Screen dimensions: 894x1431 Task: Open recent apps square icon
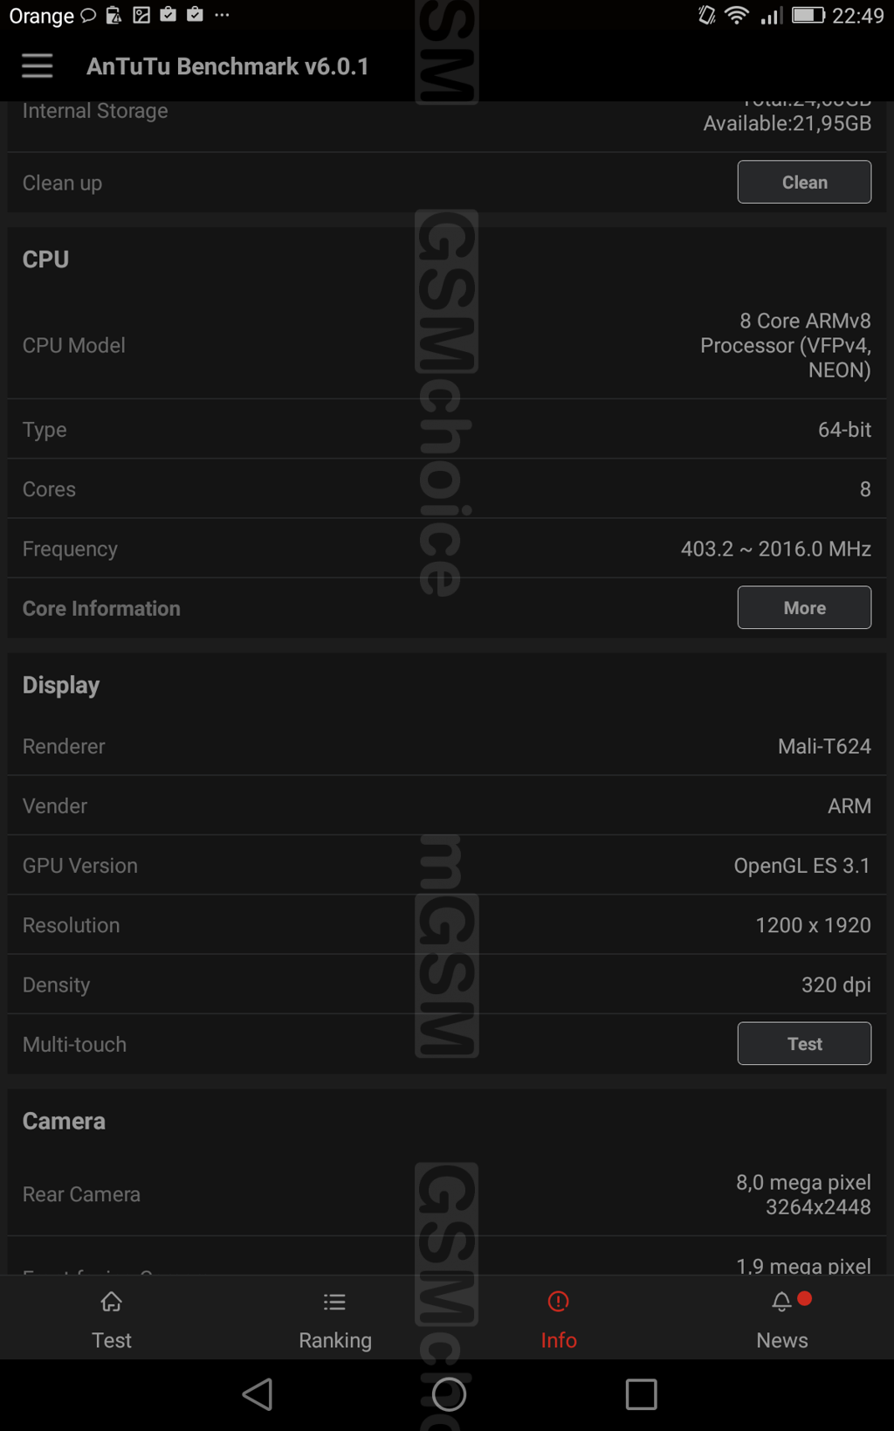(641, 1394)
